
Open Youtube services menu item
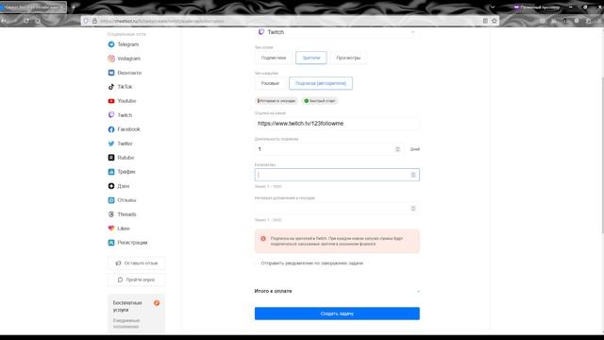(126, 101)
